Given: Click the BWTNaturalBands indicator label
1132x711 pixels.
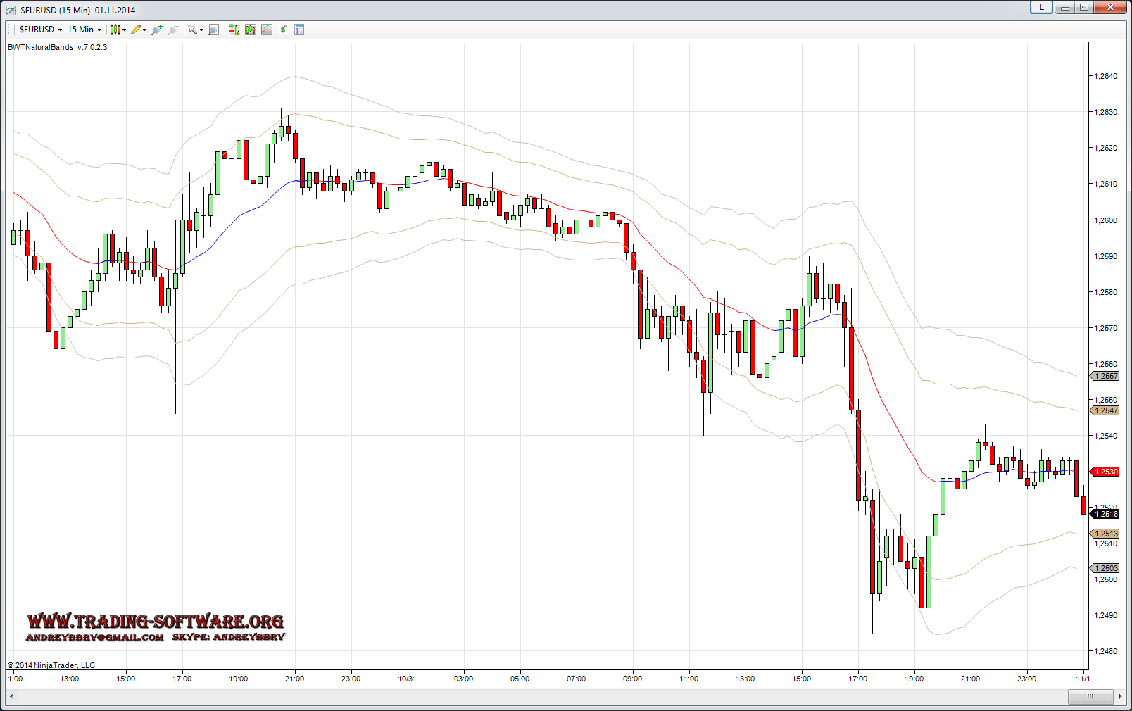Looking at the screenshot, I should coord(57,47).
